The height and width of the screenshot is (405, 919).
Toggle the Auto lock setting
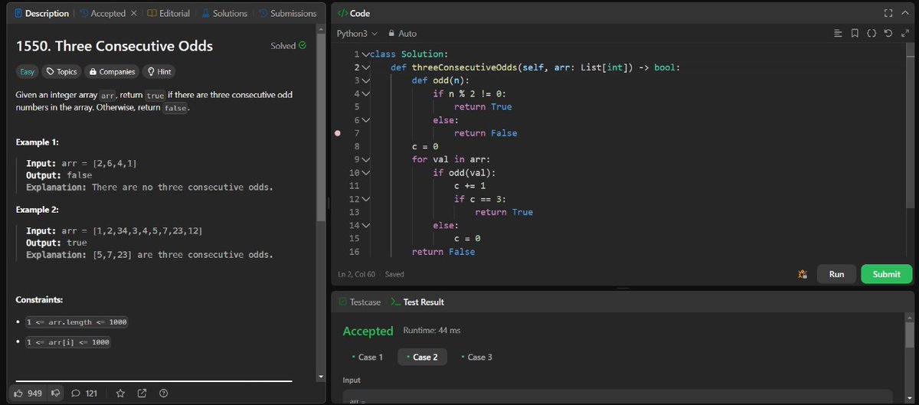click(403, 34)
